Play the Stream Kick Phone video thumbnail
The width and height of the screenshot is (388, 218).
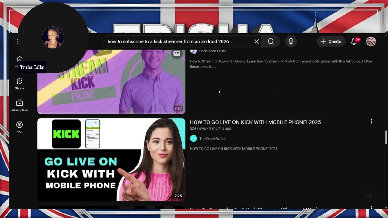[x=111, y=82]
